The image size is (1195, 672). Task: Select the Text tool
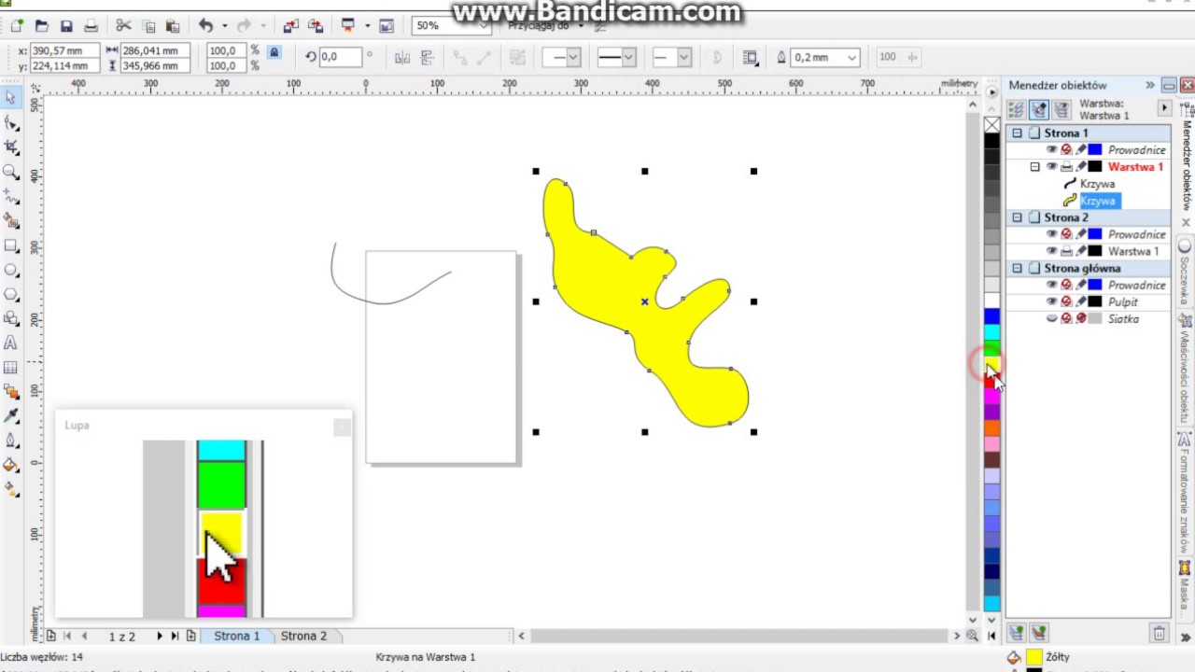click(11, 343)
